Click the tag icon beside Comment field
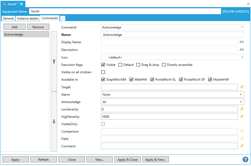Viewport: 251px width, 166px height. tap(241, 146)
